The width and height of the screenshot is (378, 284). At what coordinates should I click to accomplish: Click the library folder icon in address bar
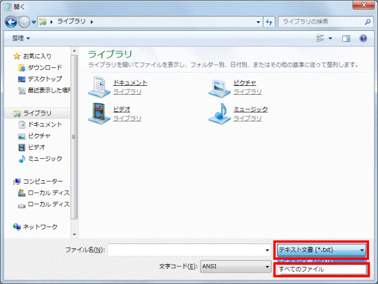43,22
